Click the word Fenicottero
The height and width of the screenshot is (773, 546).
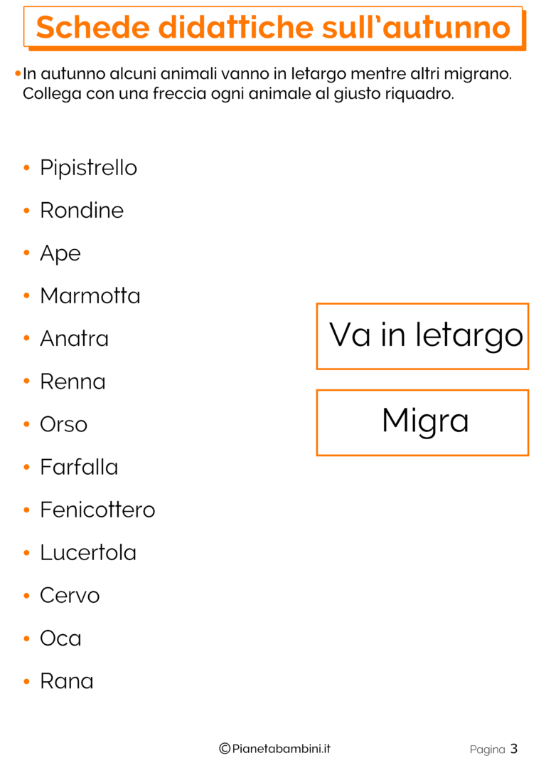tap(97, 510)
